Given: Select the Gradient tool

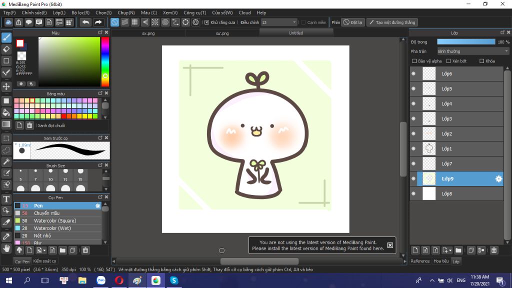Looking at the screenshot, I should 6,124.
